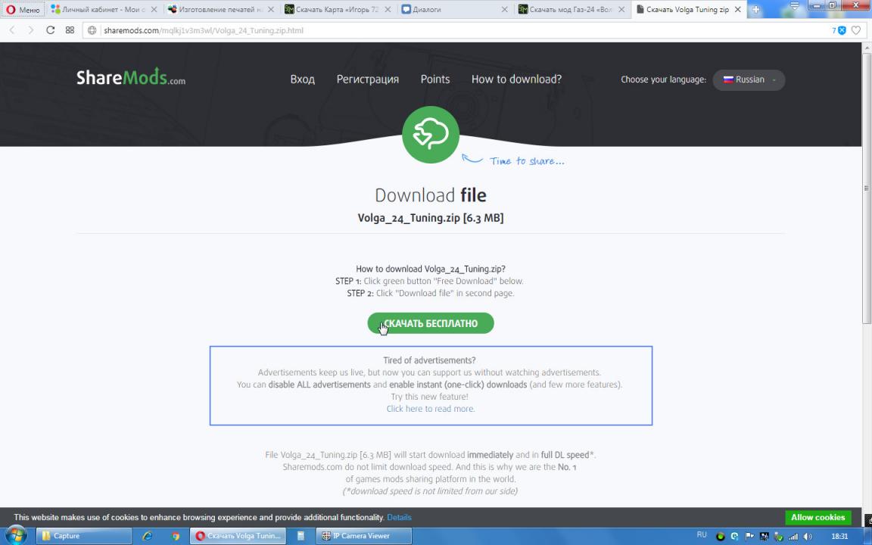Switch to the Личный кабинет tab
This screenshot has width=872, height=545.
point(104,10)
